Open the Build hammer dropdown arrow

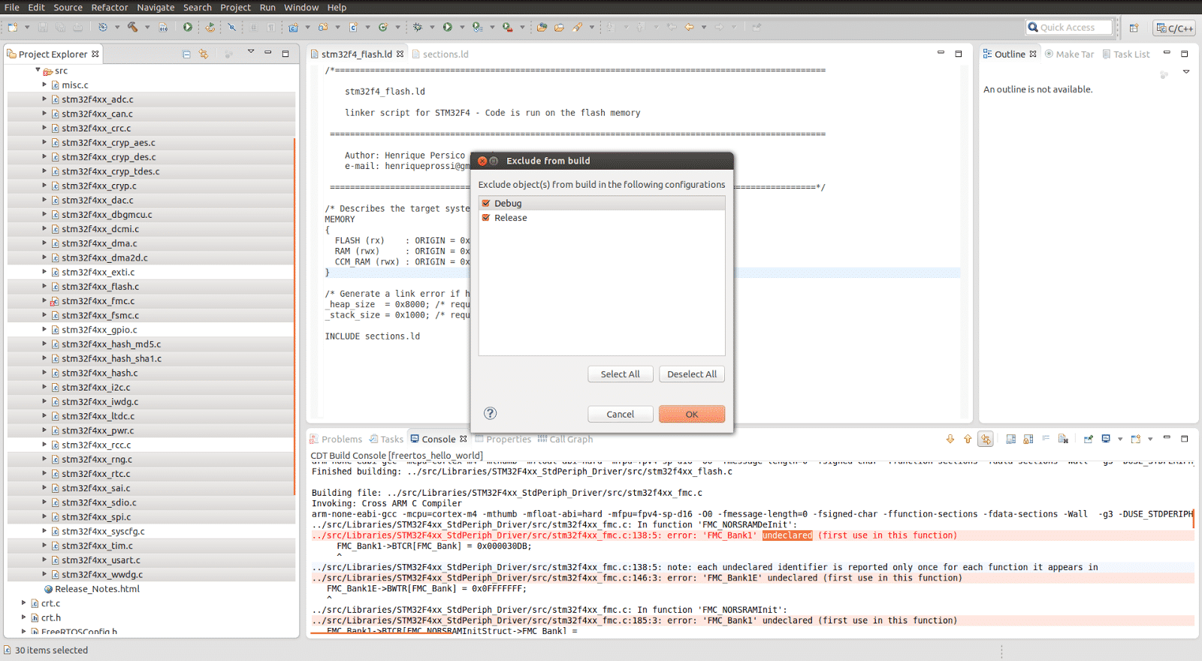(147, 27)
